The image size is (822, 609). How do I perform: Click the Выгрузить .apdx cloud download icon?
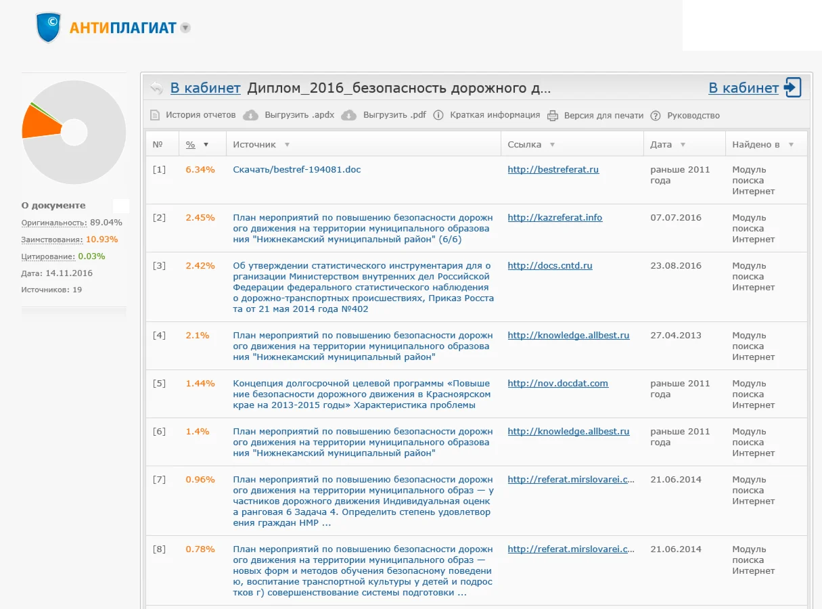tap(250, 115)
